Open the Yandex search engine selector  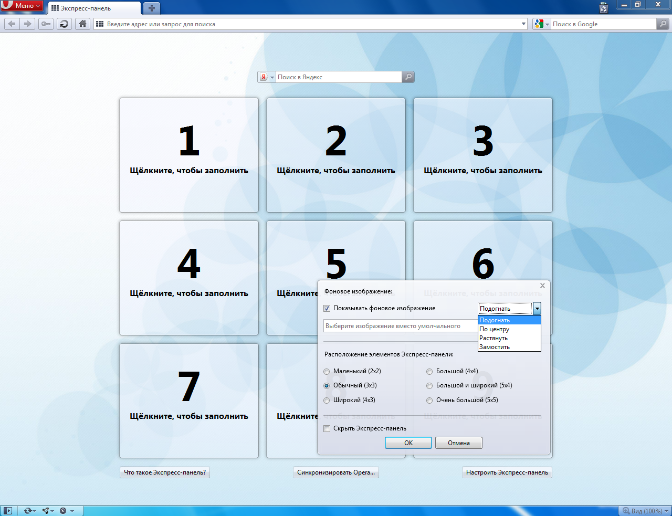tap(267, 77)
